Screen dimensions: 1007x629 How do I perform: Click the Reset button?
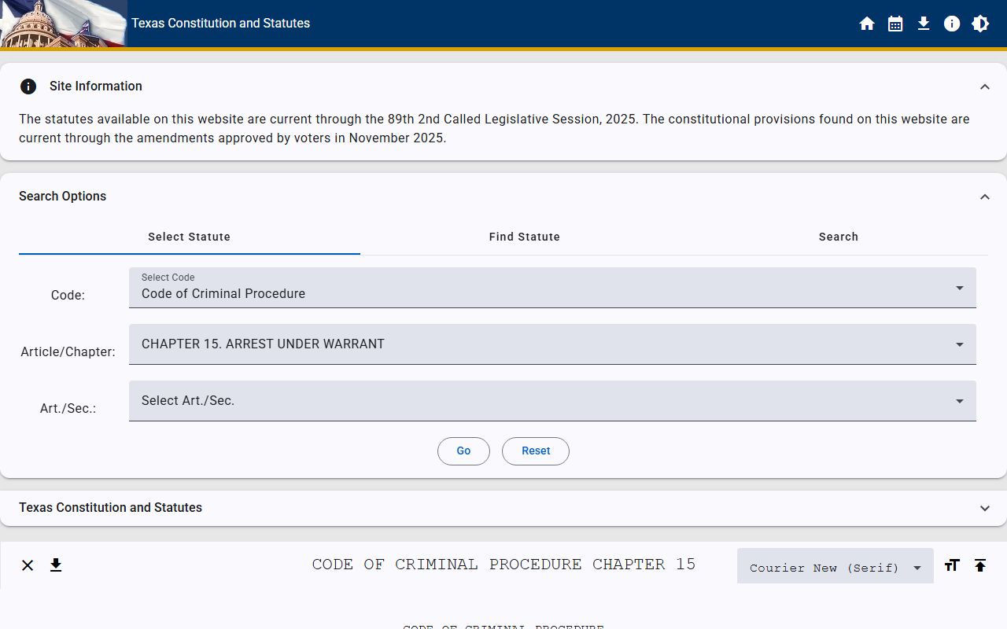point(536,451)
